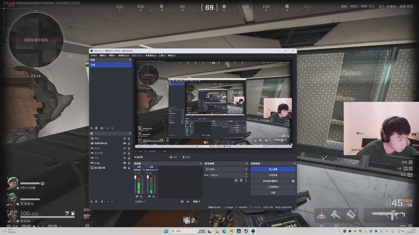Open the File menu in OBS
The width and height of the screenshot is (419, 235).
coord(94,55)
